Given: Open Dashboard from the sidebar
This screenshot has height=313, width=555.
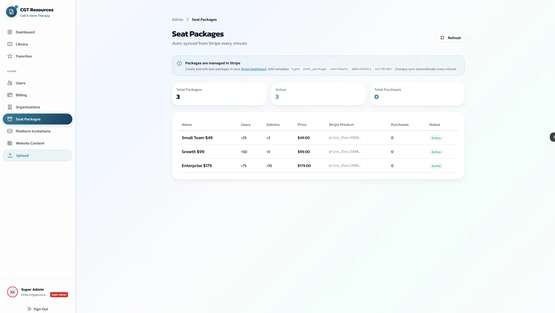Looking at the screenshot, I should pos(25,32).
